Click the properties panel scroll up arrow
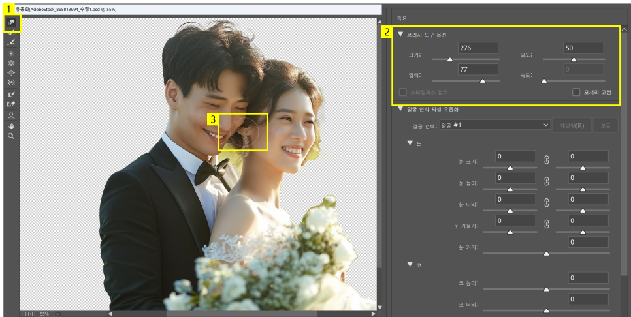This screenshot has width=631, height=317. pos(624,29)
